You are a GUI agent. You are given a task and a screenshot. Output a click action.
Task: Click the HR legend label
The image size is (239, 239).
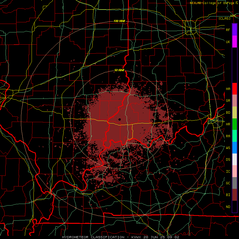tap(228, 124)
